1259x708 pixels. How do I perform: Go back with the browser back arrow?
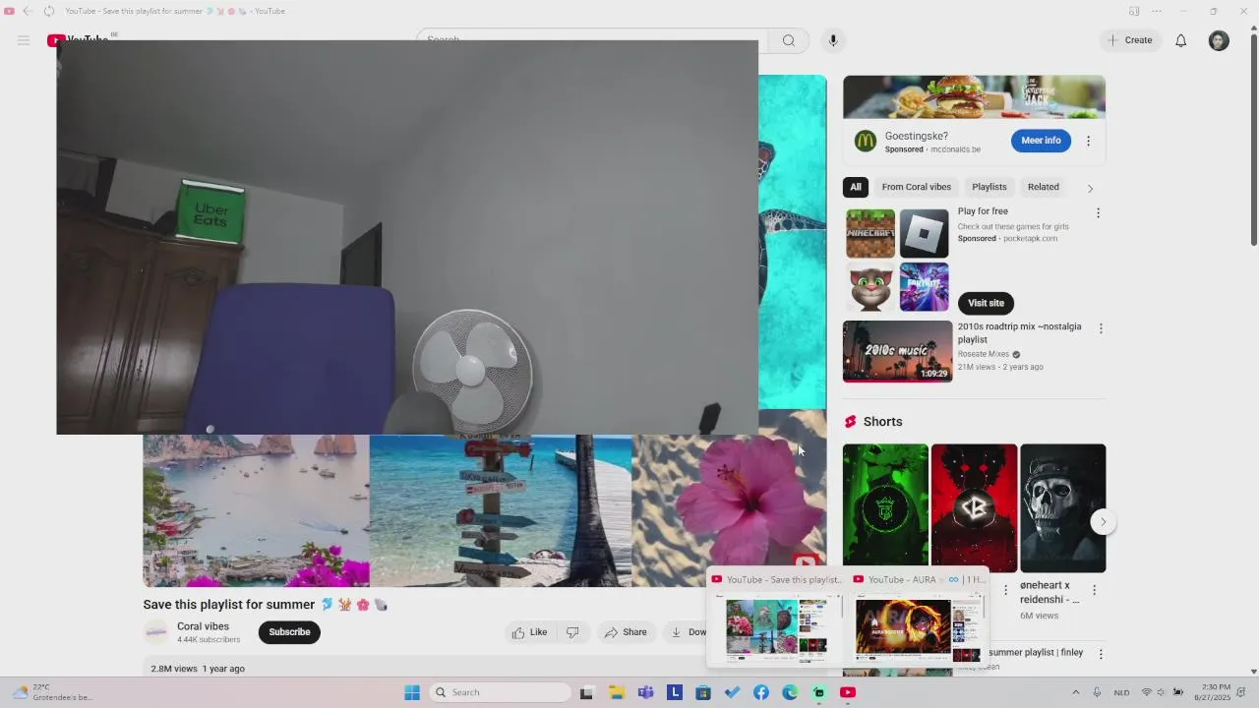coord(27,11)
